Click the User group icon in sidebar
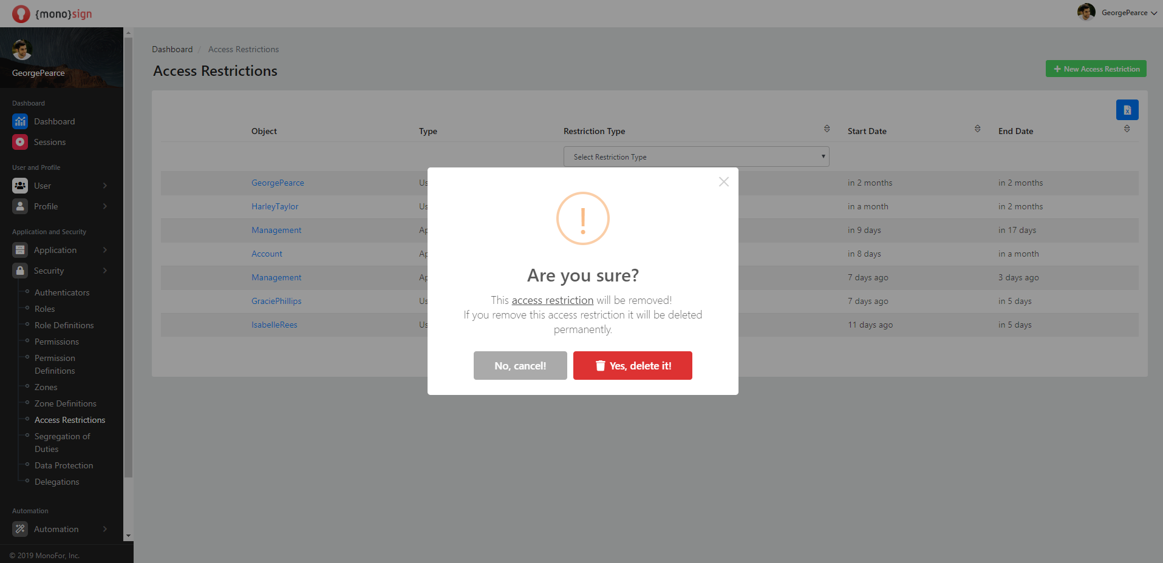 20,186
